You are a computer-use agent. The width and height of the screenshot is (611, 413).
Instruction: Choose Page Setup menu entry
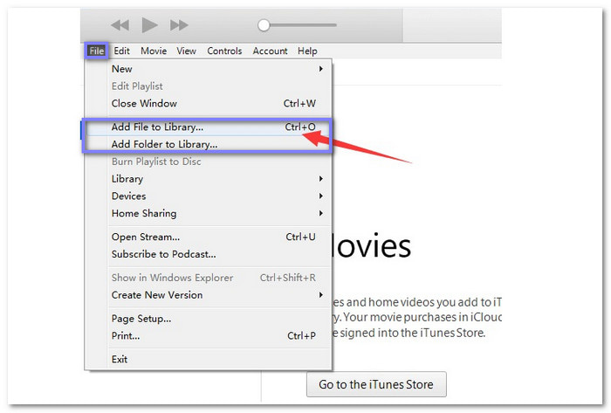pyautogui.click(x=208, y=319)
